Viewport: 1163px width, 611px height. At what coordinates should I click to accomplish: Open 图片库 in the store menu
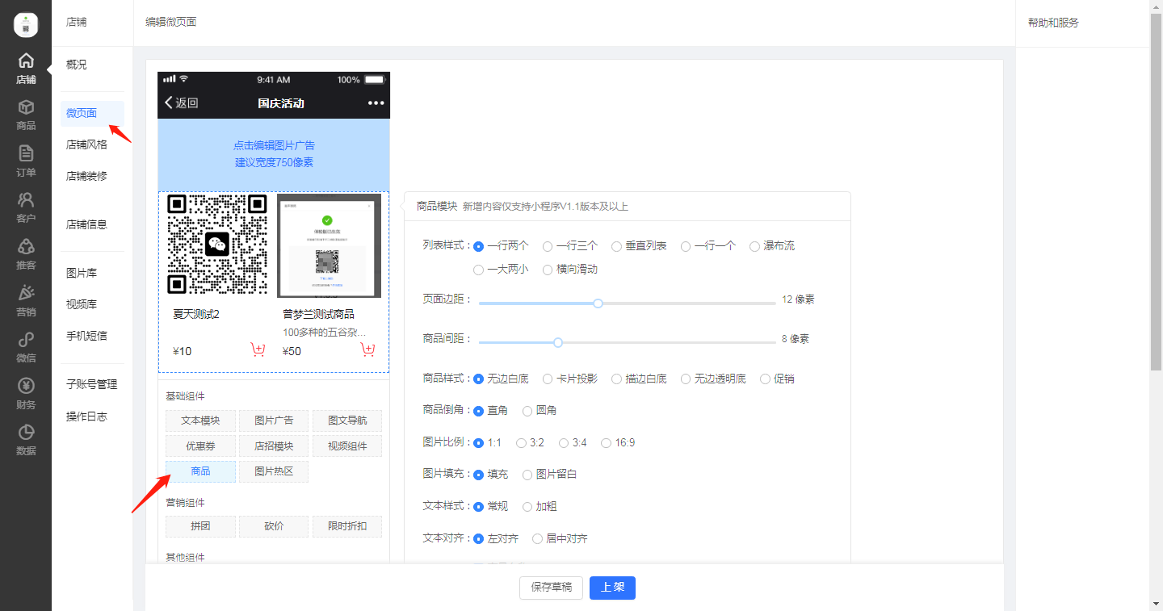(82, 273)
